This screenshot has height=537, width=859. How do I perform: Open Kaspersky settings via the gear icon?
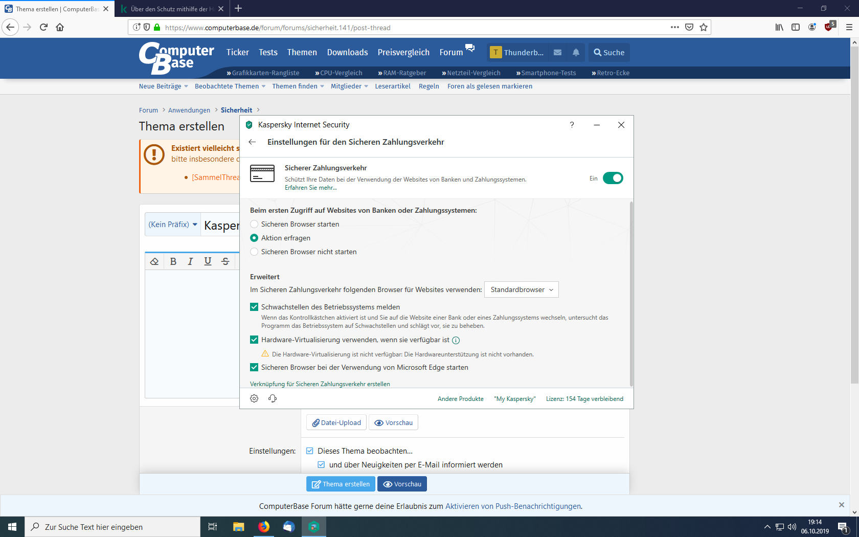coord(254,398)
